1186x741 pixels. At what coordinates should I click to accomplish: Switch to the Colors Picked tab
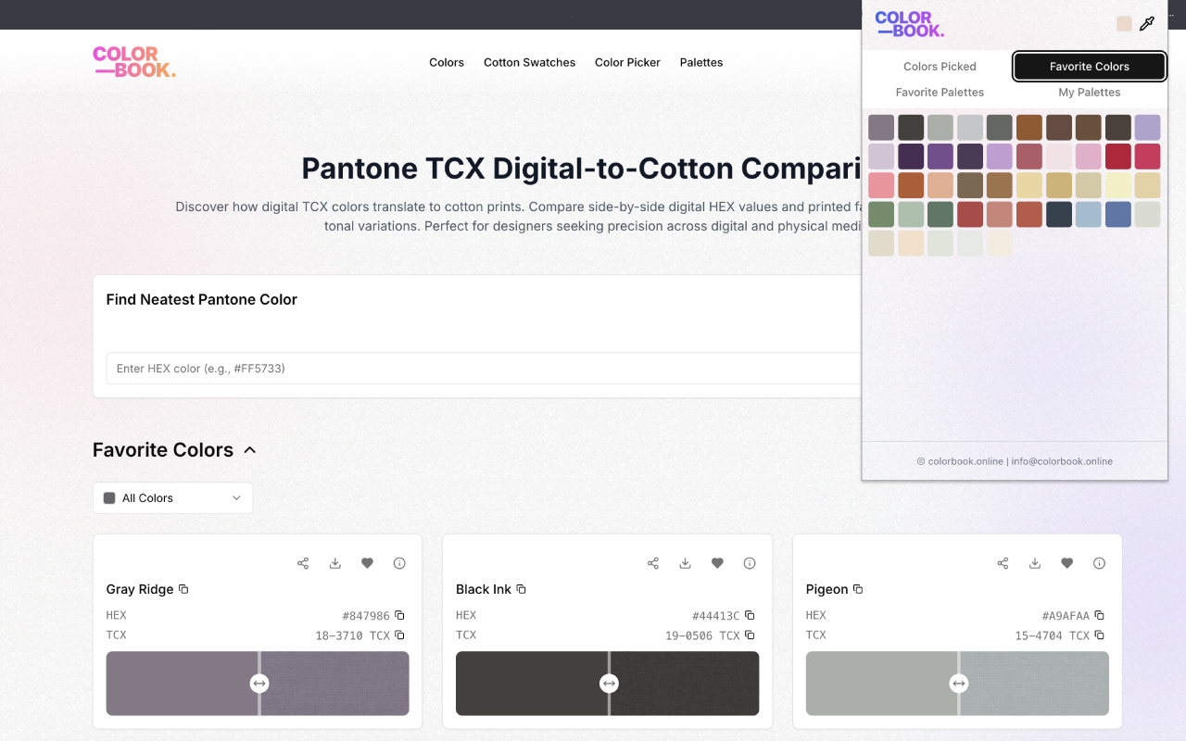click(940, 67)
